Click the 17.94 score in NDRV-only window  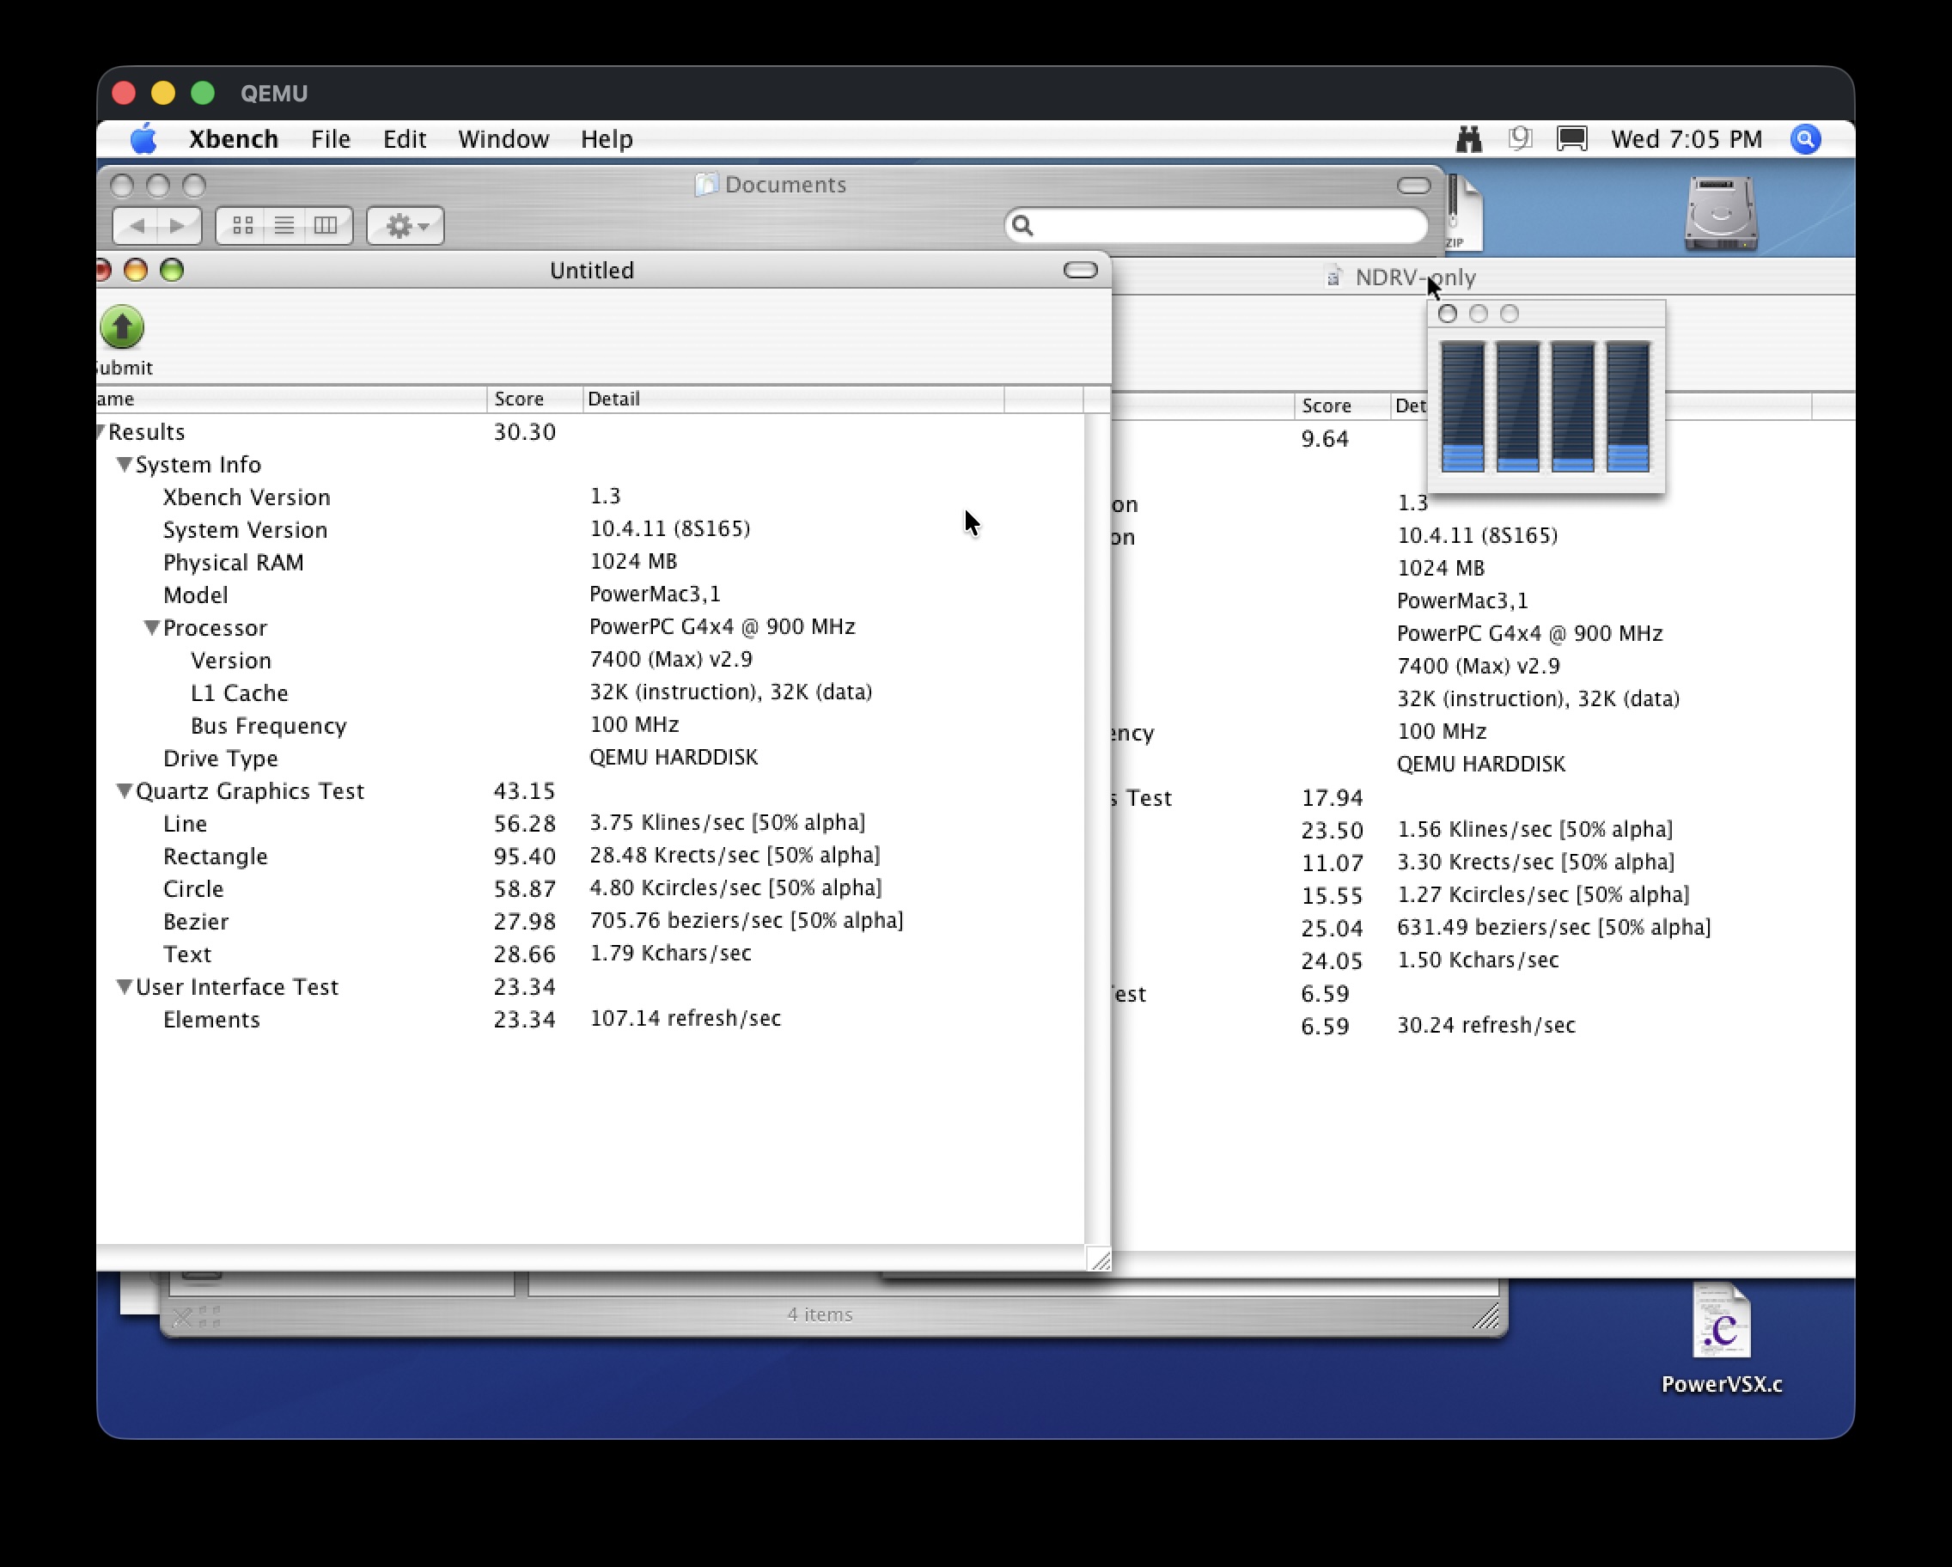1332,797
